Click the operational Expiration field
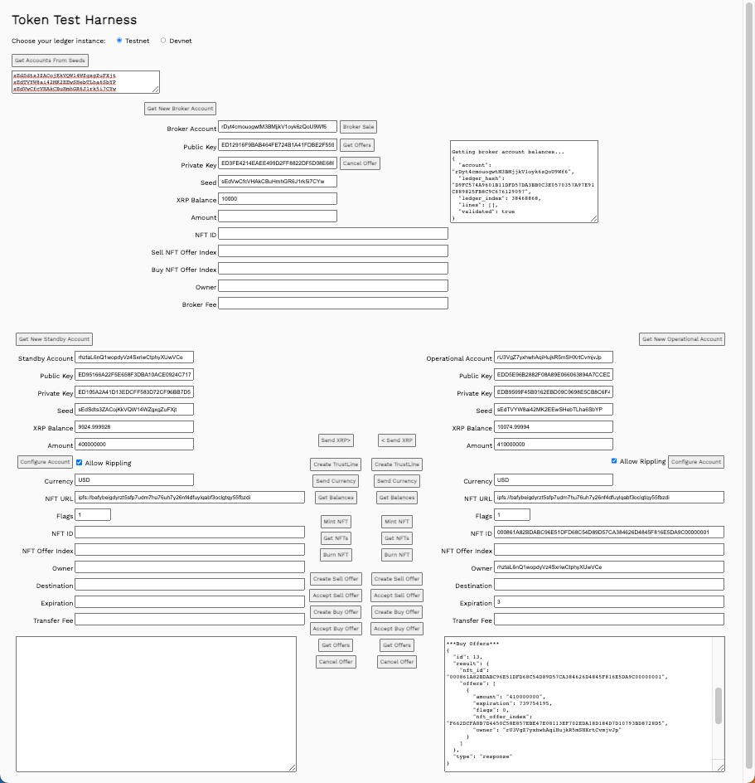 point(608,603)
